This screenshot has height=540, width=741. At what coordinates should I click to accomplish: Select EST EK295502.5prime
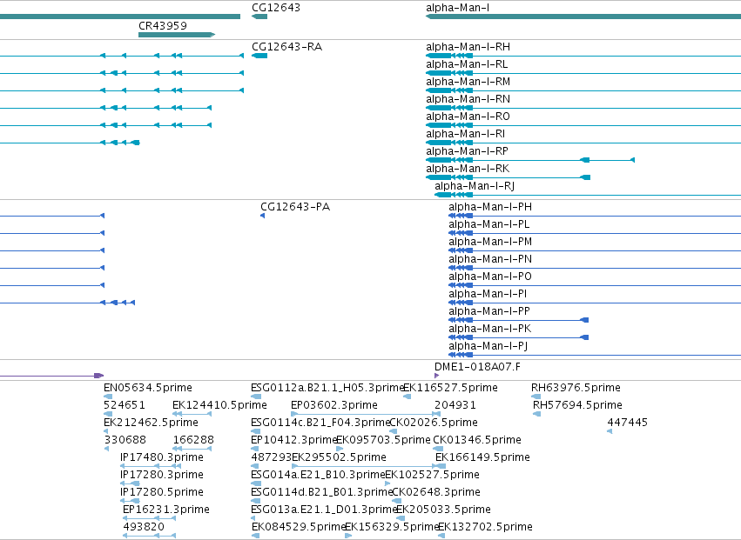point(339,457)
